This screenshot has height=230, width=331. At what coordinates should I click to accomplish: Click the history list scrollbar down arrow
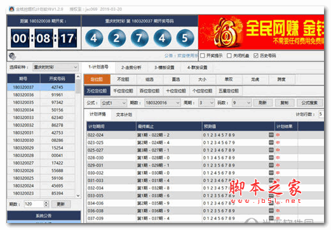pos(78,196)
